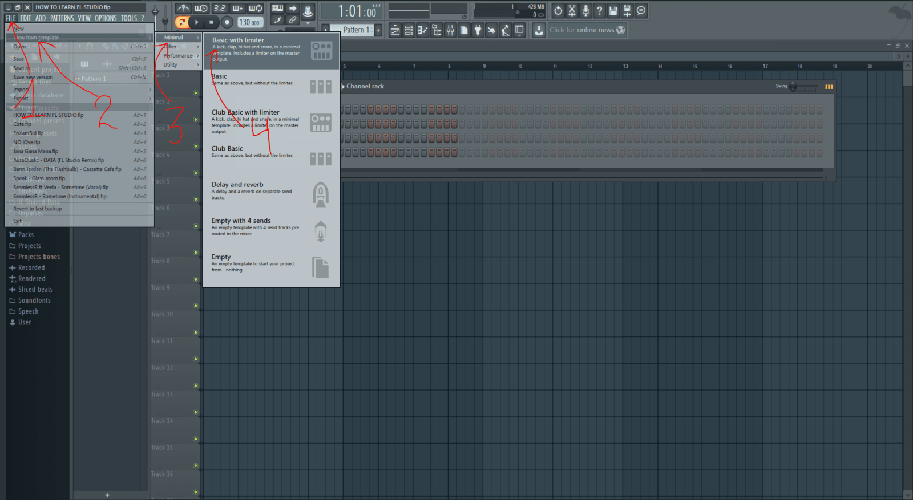Click the save project floppy icon
This screenshot has height=500, width=913.
pyautogui.click(x=613, y=10)
